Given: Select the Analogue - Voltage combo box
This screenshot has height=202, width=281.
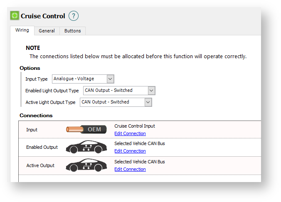Looking at the screenshot, I should click(83, 79).
